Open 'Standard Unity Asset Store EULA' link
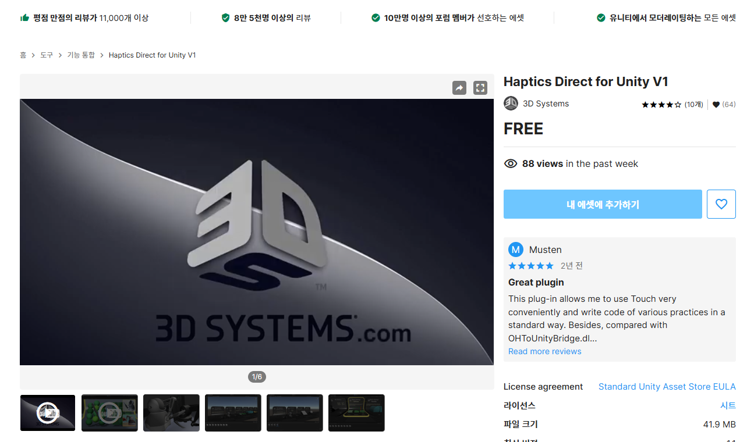 pos(667,387)
